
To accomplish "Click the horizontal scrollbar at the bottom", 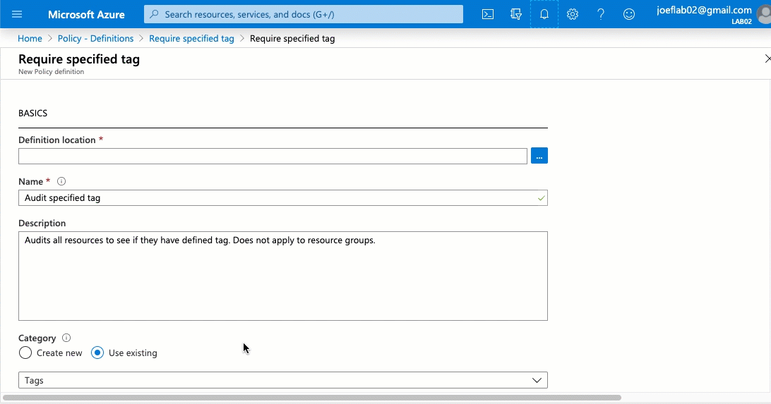I will (311, 398).
